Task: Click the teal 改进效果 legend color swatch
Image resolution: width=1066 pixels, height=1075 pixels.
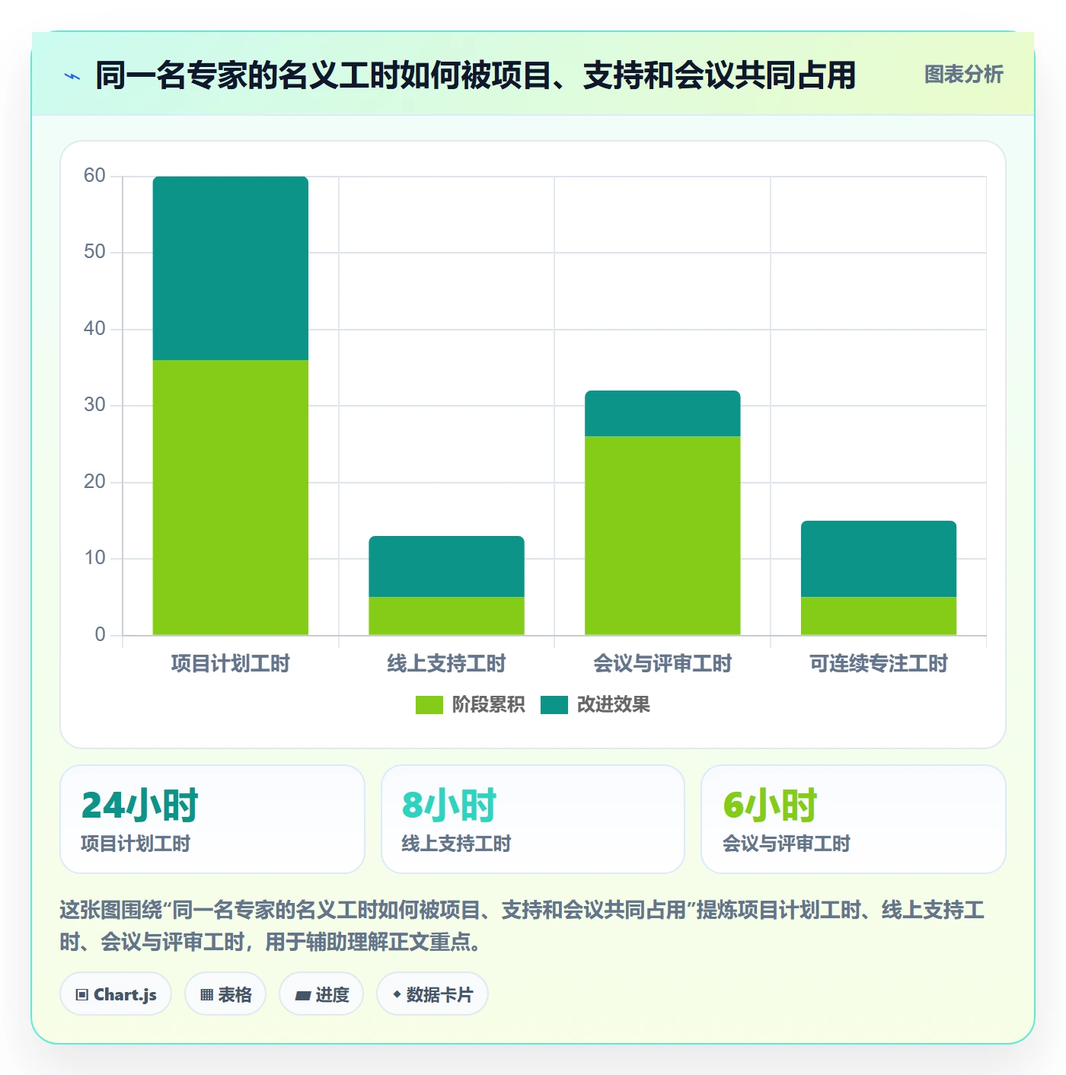Action: click(x=554, y=705)
